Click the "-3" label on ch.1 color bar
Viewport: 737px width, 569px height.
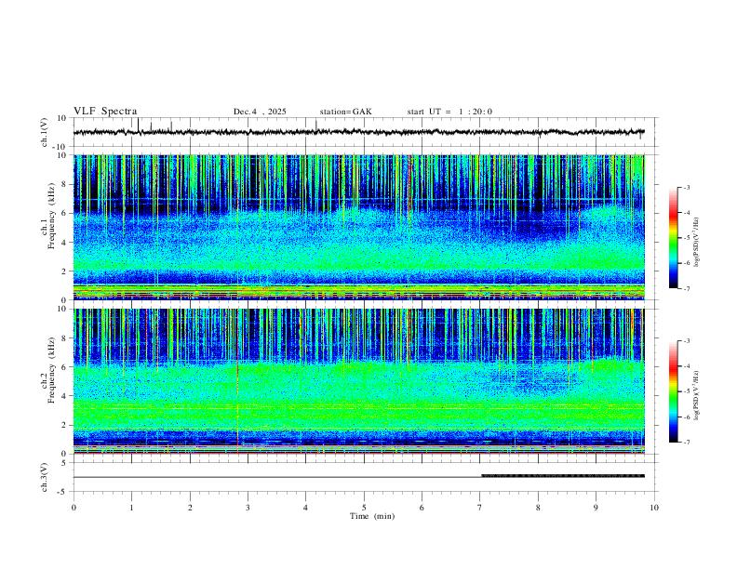click(687, 187)
